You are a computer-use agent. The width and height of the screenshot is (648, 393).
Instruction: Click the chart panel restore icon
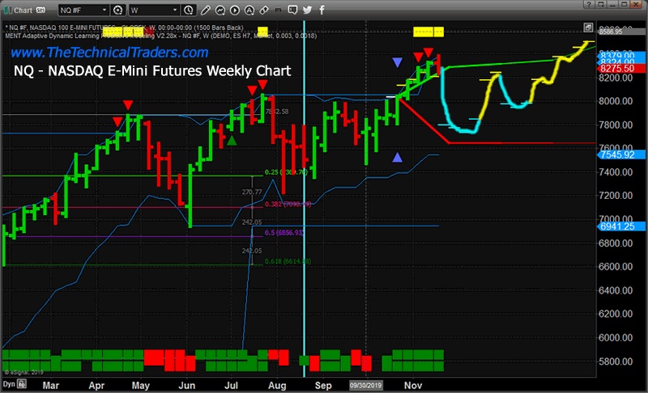[x=588, y=27]
